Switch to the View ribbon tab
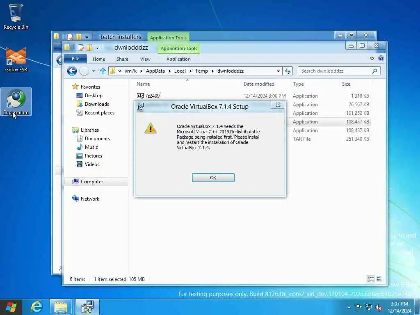Screen dimensions: 420x315 point(145,59)
